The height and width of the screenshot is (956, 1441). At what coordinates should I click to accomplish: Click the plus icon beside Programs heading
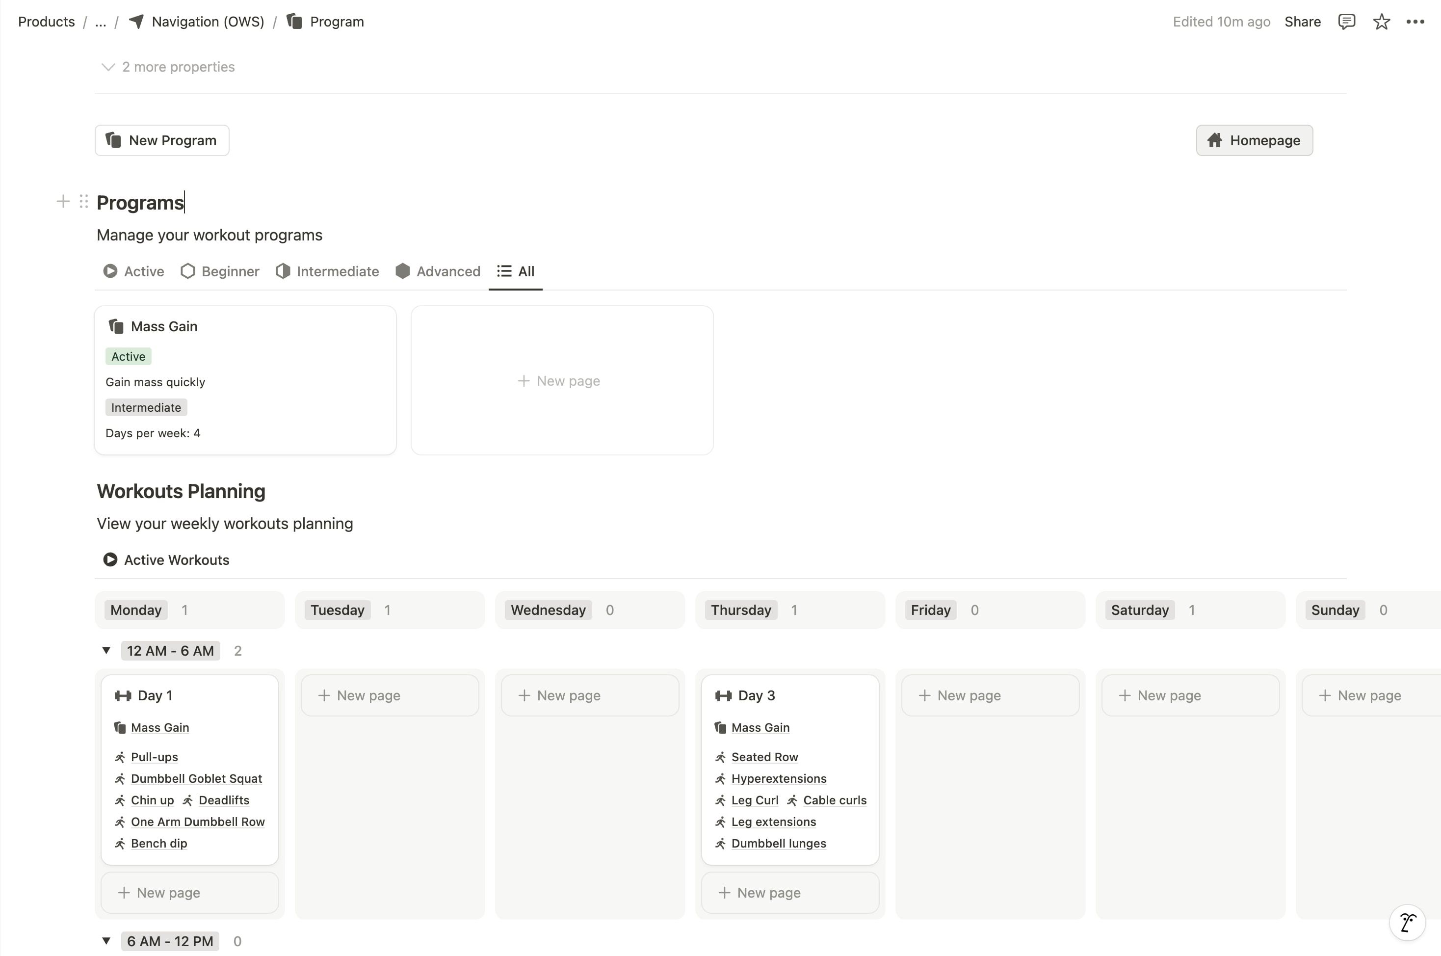[63, 202]
